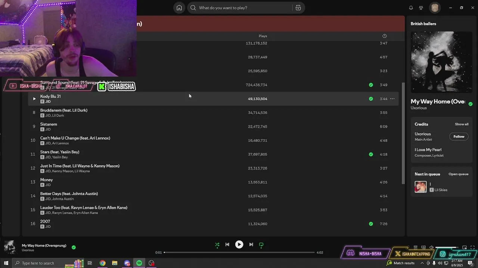
Task: Open File Explorer from the taskbar
Action: (115, 263)
